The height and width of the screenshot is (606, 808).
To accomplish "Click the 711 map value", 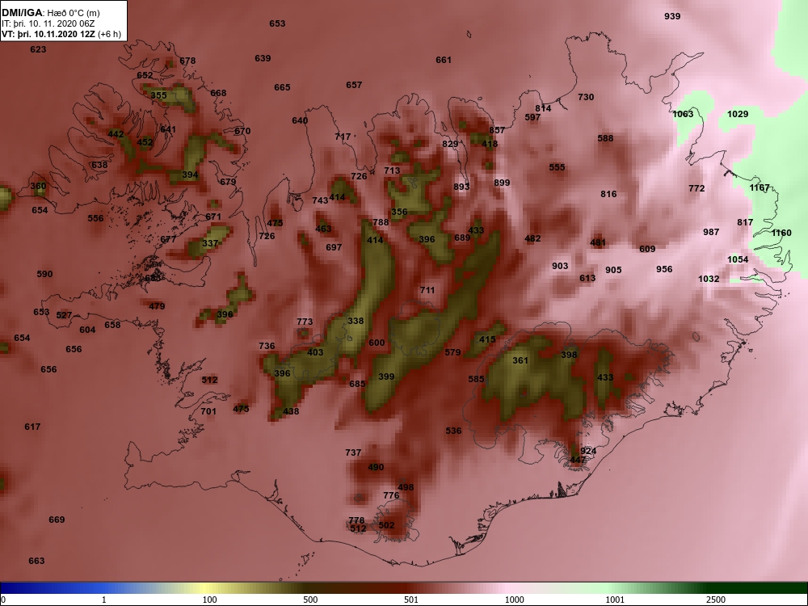I will tap(427, 291).
